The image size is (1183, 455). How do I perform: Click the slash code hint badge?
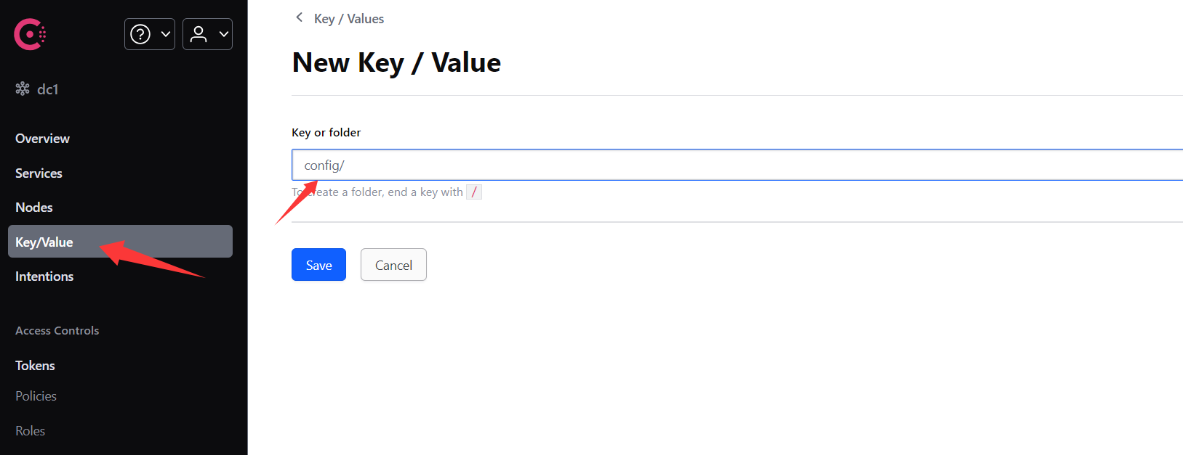click(474, 192)
